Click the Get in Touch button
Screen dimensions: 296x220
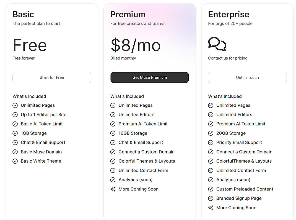(247, 77)
